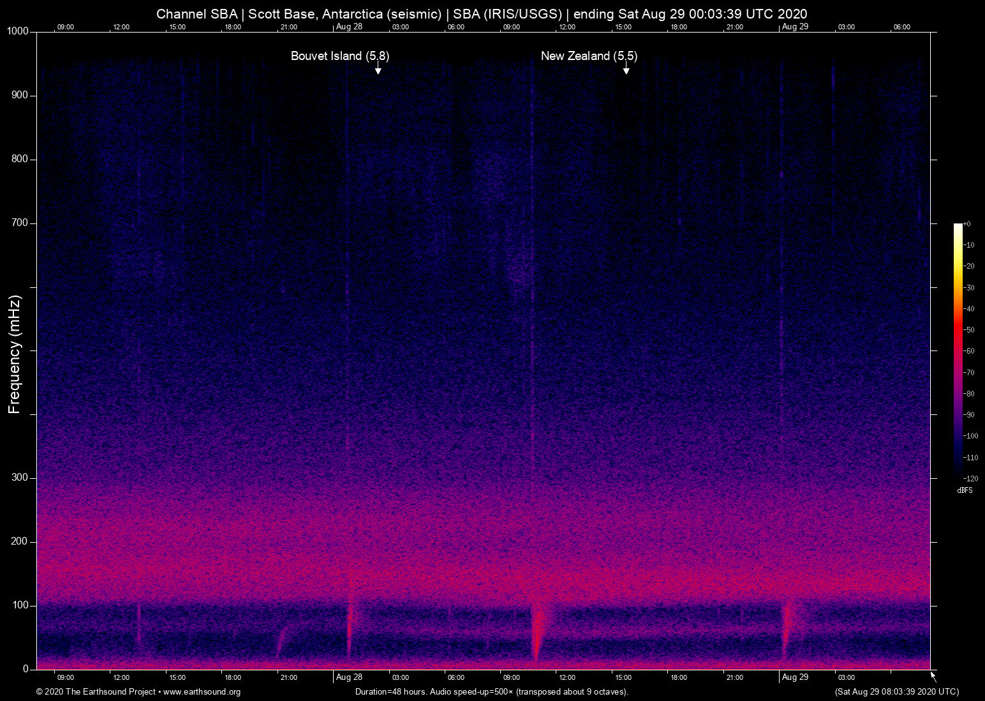Click the dBFS unit label under color scale
985x701 pixels.
tap(965, 490)
